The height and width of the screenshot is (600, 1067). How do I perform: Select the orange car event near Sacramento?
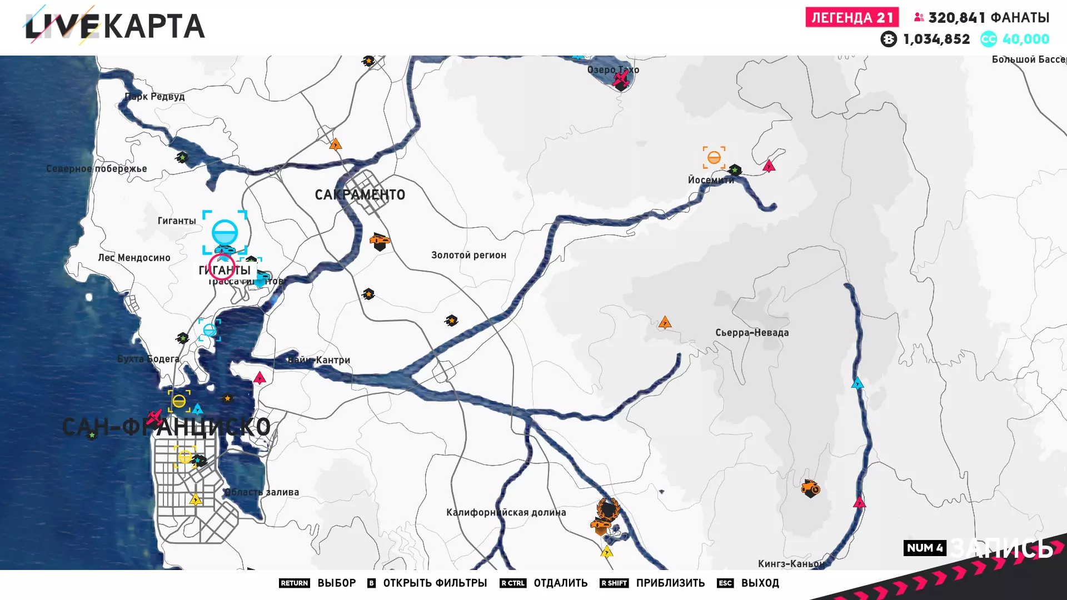[x=380, y=241]
